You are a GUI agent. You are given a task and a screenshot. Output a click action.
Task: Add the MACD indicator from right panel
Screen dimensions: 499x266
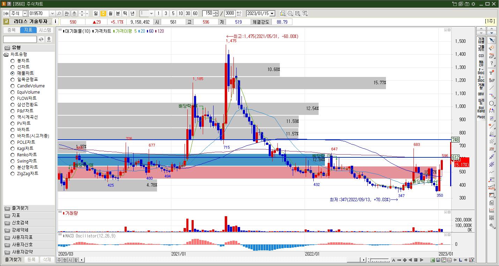pyautogui.click(x=481, y=64)
